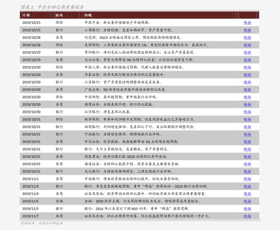
Task: Click the 板块 column header
Action: [x=59, y=15]
